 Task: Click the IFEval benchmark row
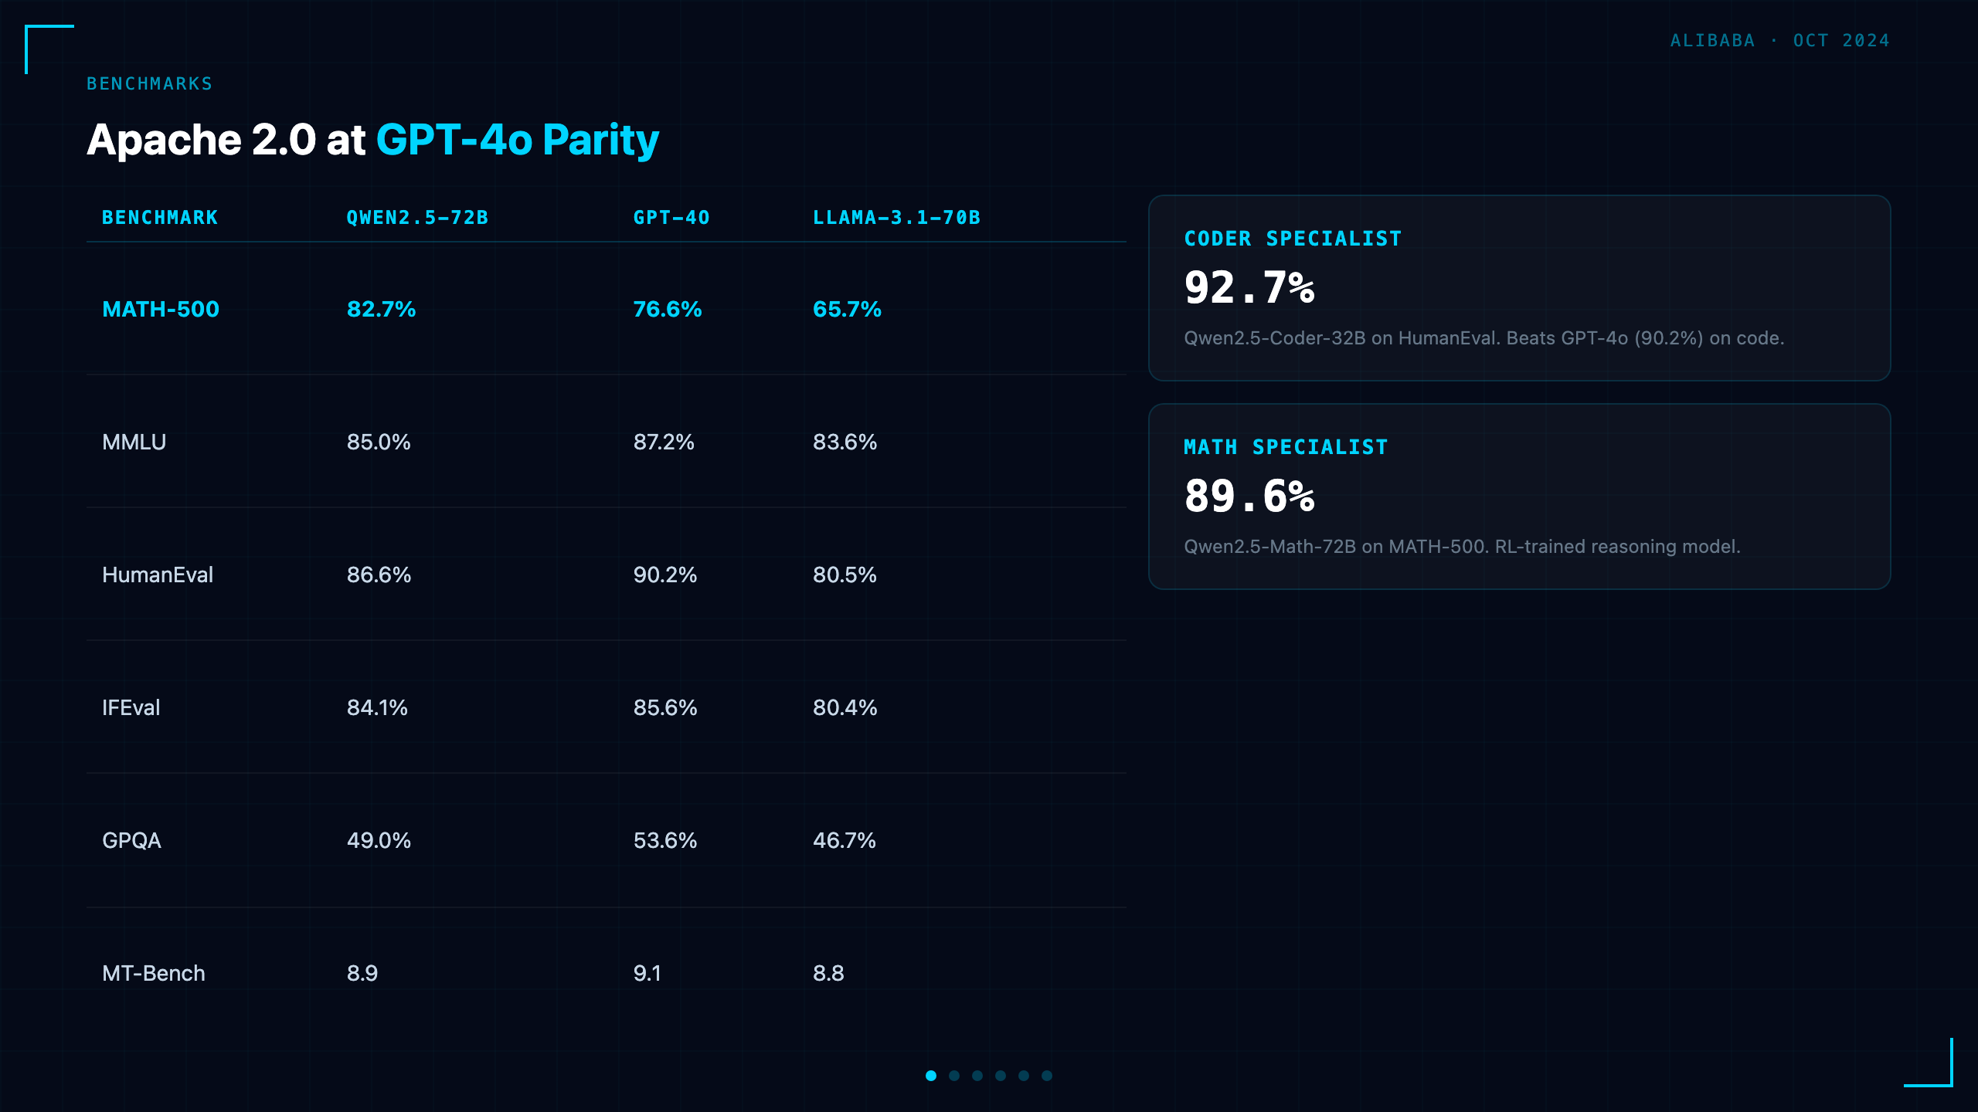607,707
